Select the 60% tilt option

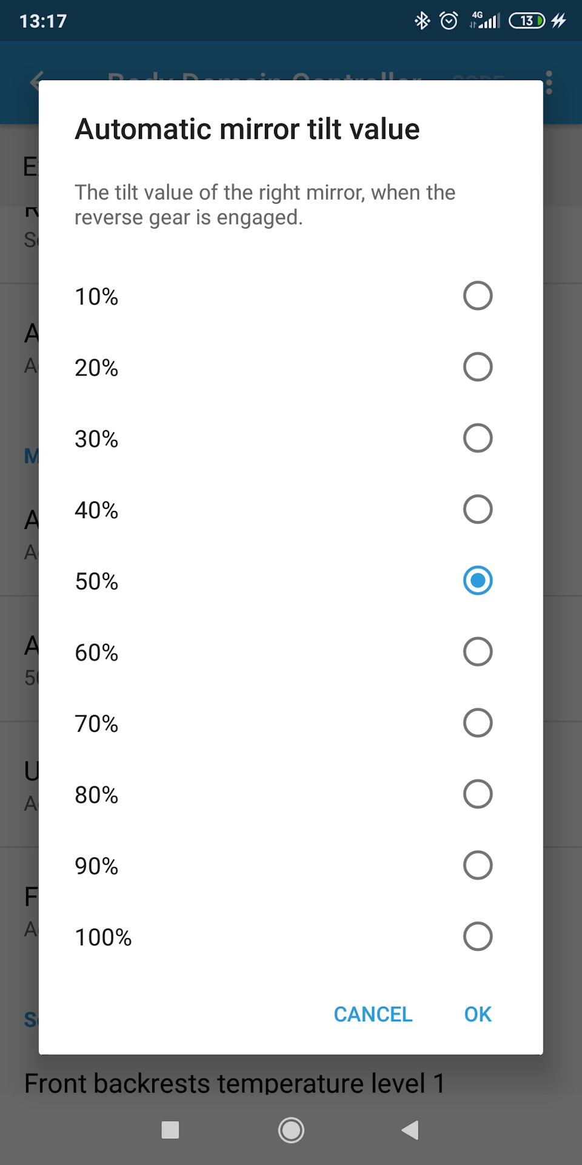[477, 652]
